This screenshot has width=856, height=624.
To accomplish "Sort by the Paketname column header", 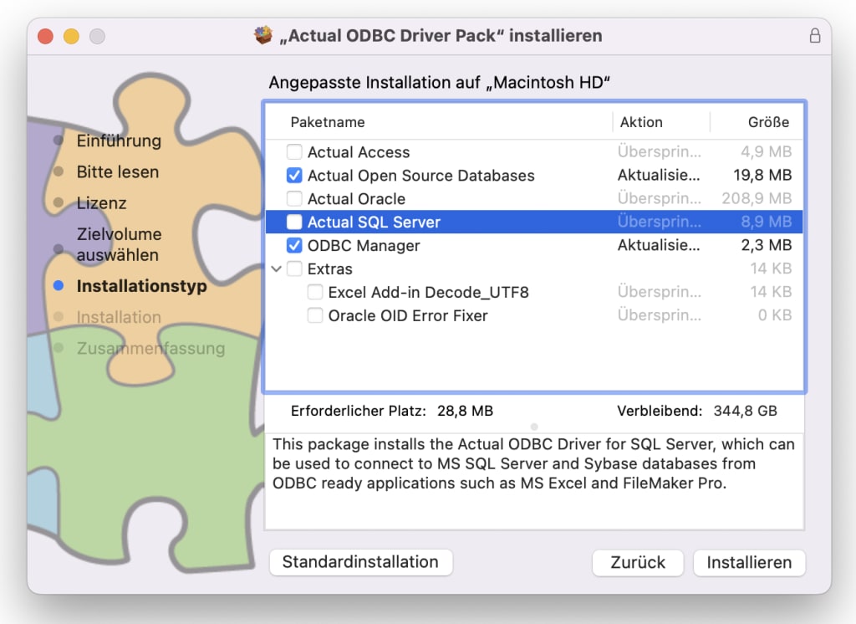I will (328, 122).
